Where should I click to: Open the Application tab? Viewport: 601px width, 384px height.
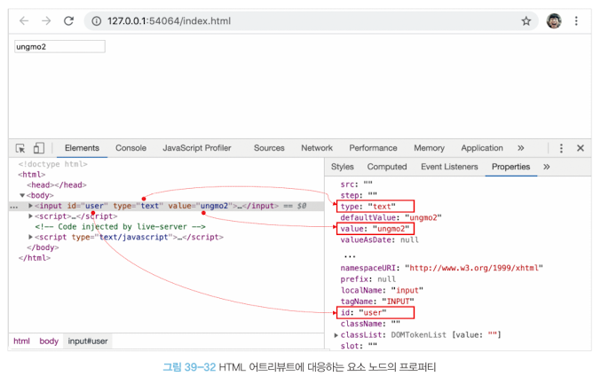pyautogui.click(x=482, y=148)
